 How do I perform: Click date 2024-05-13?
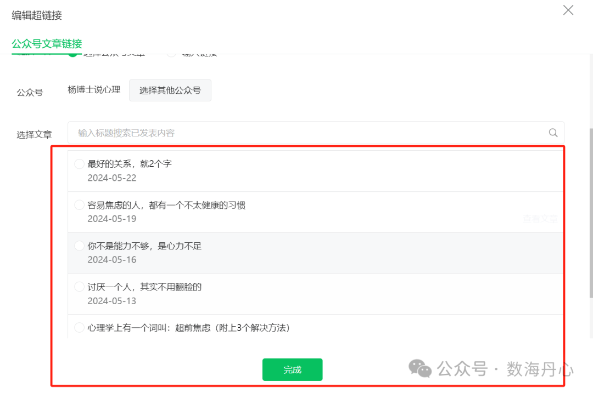pos(112,301)
